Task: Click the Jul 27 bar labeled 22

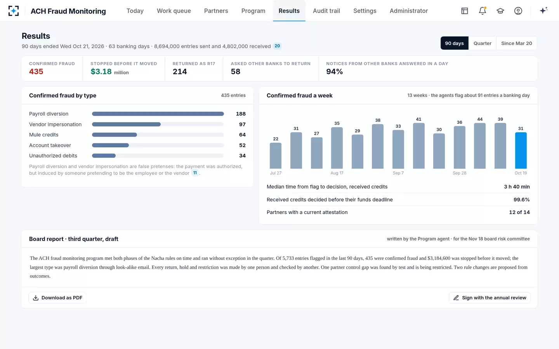Action: pos(276,155)
